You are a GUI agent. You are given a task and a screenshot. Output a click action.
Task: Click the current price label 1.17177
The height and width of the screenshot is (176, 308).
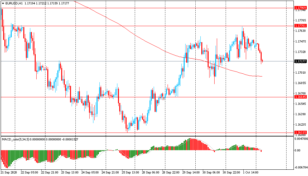(x=300, y=61)
